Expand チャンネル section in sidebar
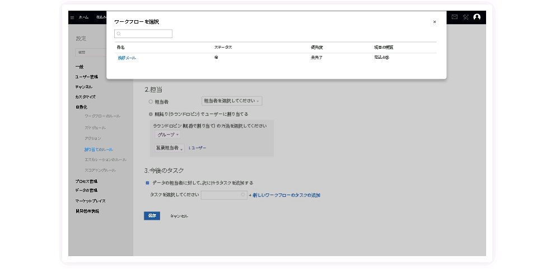The height and width of the screenshot is (269, 560). [x=83, y=87]
